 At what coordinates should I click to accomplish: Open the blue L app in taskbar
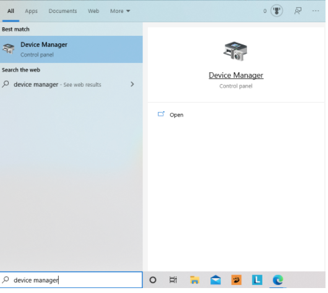[x=257, y=279]
